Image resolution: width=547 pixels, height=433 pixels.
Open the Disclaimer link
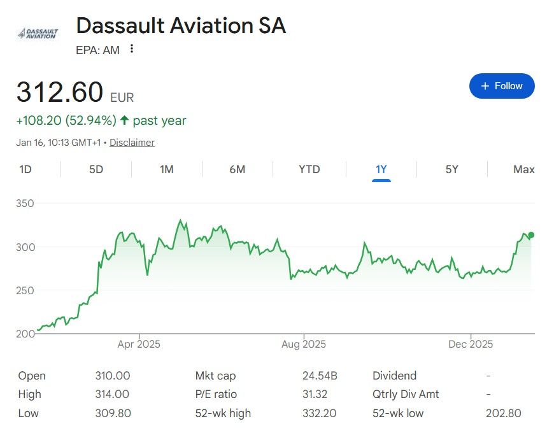[x=132, y=143]
